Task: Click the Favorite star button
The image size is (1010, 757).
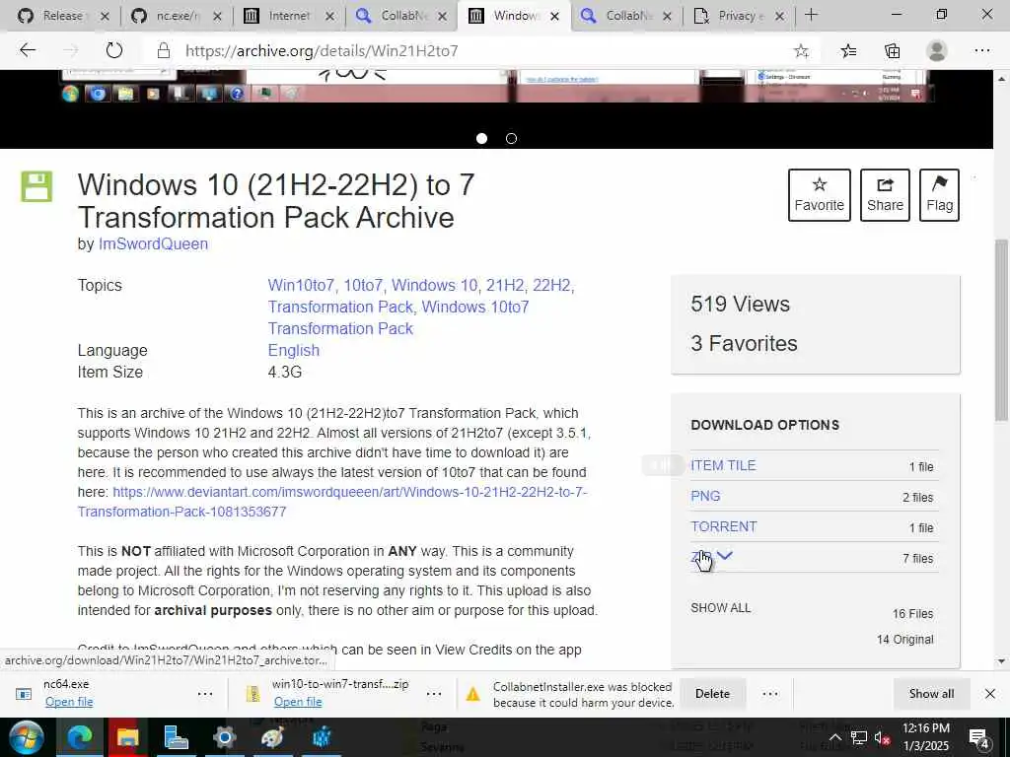Action: click(819, 195)
